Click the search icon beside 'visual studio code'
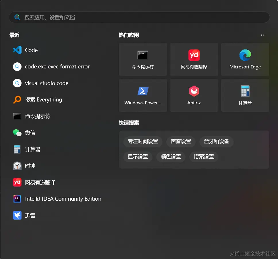 pos(17,83)
